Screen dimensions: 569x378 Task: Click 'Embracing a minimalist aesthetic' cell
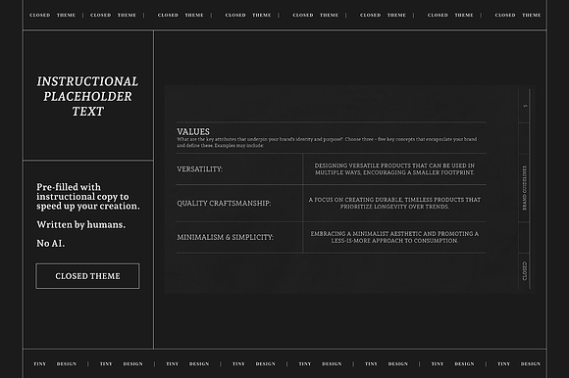394,237
